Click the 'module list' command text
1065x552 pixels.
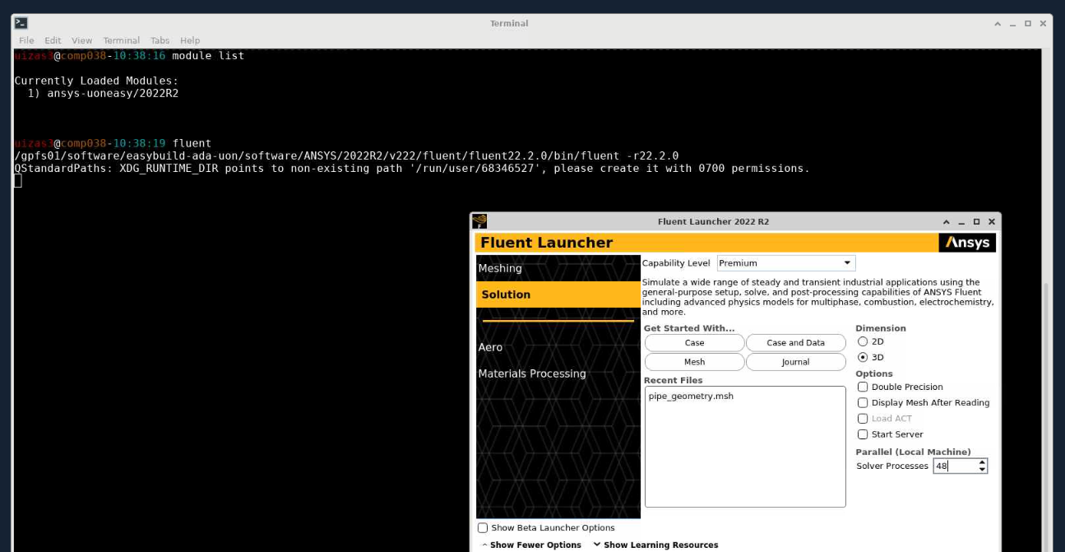208,56
